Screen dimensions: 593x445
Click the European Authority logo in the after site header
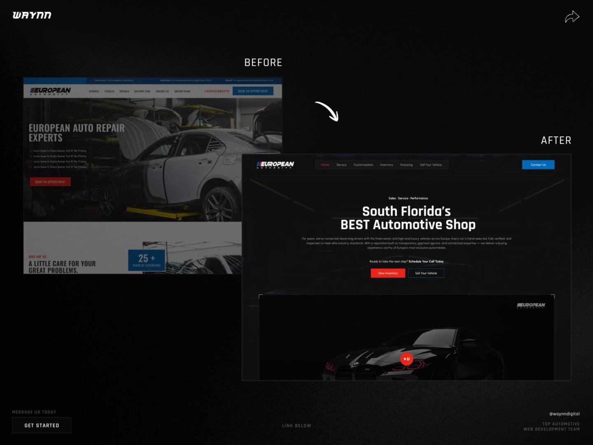pyautogui.click(x=275, y=165)
